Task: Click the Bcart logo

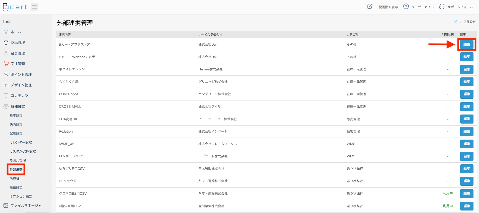Action: 15,7
